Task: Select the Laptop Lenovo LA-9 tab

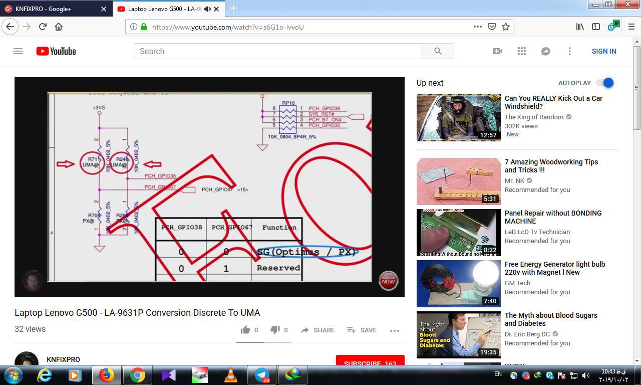Action: tap(169, 9)
